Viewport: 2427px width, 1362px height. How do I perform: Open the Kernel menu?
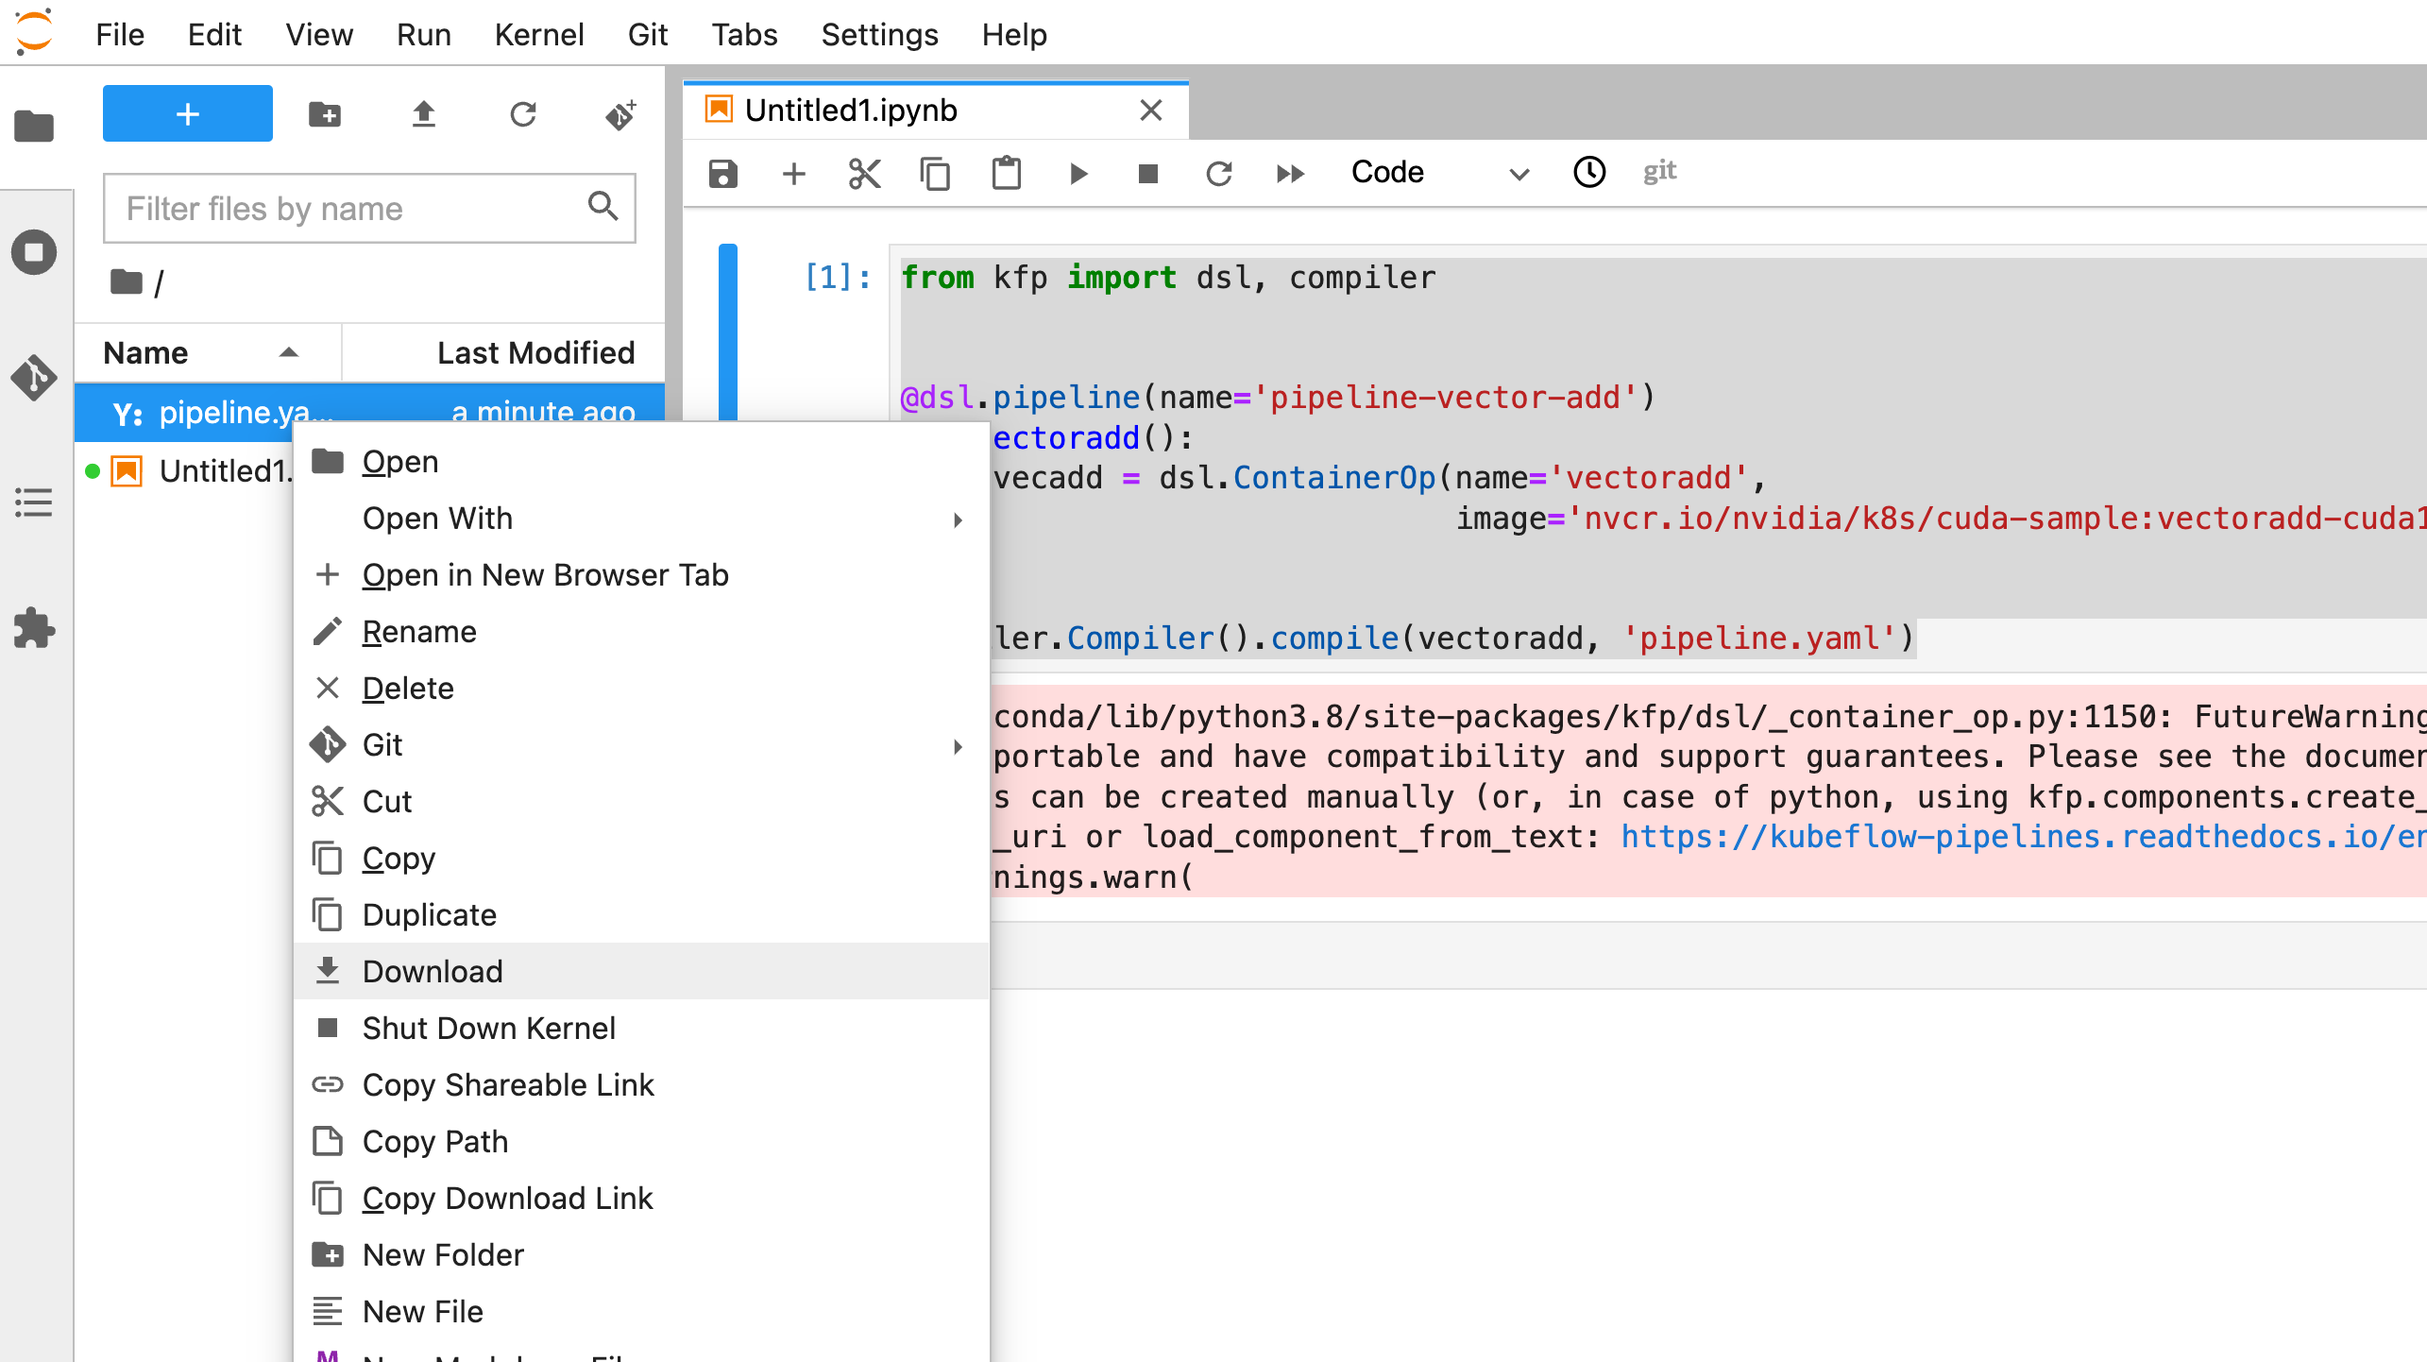coord(538,34)
